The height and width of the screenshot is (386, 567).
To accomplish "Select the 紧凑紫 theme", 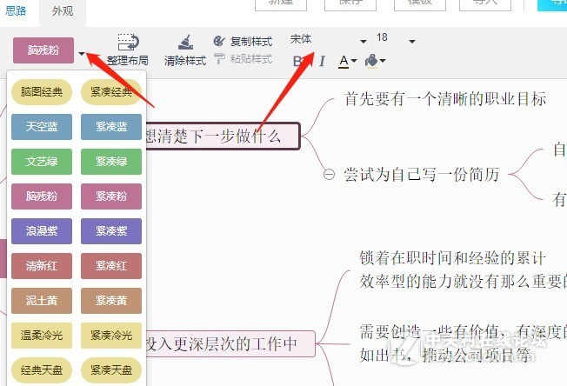I will coord(111,231).
